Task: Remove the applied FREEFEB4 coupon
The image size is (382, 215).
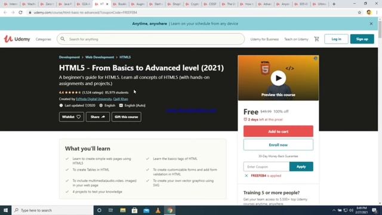Action: pos(246,176)
